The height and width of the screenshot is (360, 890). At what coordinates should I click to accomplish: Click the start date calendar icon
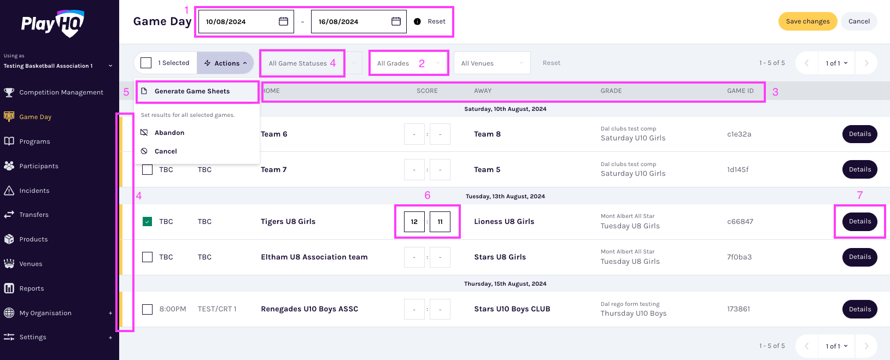[x=283, y=21]
